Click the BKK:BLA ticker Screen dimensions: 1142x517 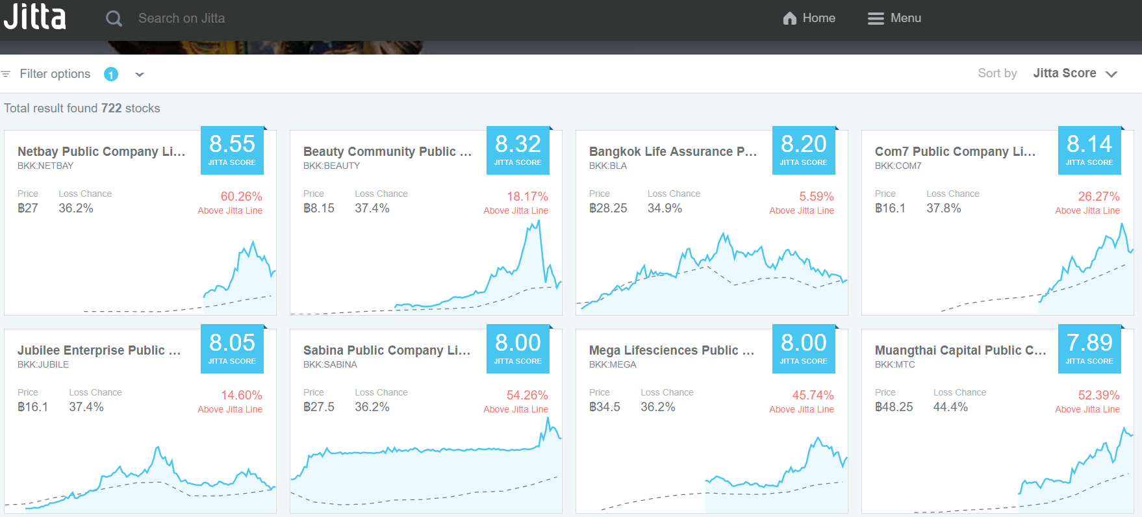point(608,166)
